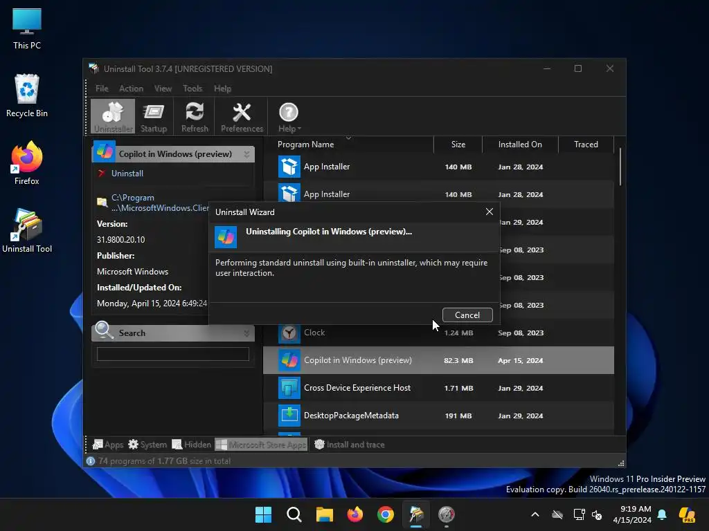Viewport: 709px width, 531px height.
Task: Open the View menu
Action: click(x=163, y=88)
